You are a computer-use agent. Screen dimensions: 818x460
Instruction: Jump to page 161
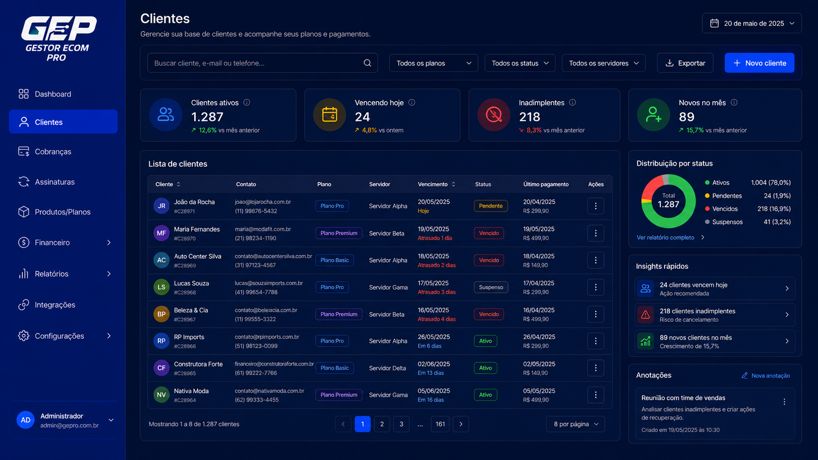pos(440,424)
